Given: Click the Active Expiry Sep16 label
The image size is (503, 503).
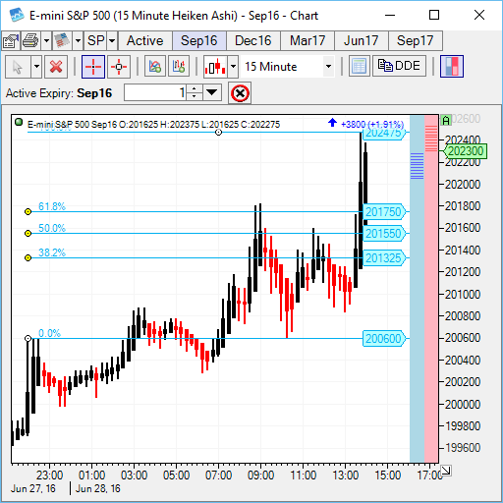Looking at the screenshot, I should 59,93.
